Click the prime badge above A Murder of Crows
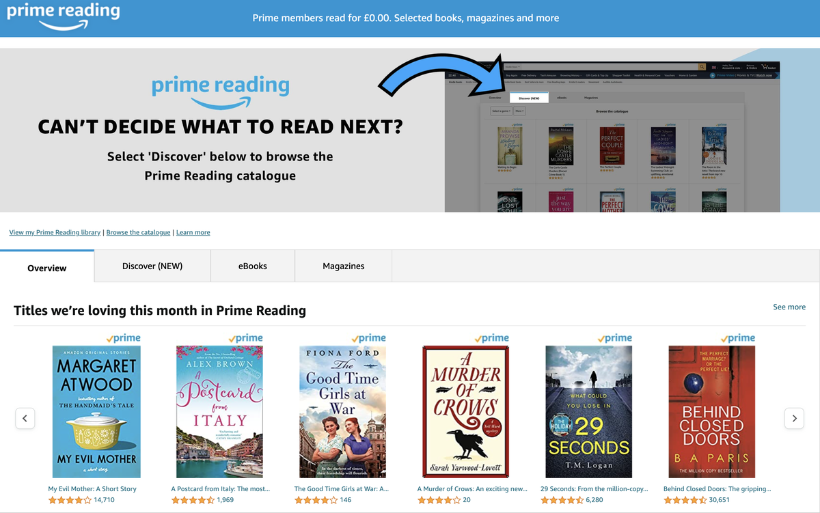This screenshot has height=513, width=820. coord(492,338)
